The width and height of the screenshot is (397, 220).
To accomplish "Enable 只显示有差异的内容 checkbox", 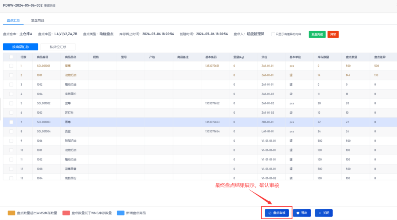I will coord(273,34).
